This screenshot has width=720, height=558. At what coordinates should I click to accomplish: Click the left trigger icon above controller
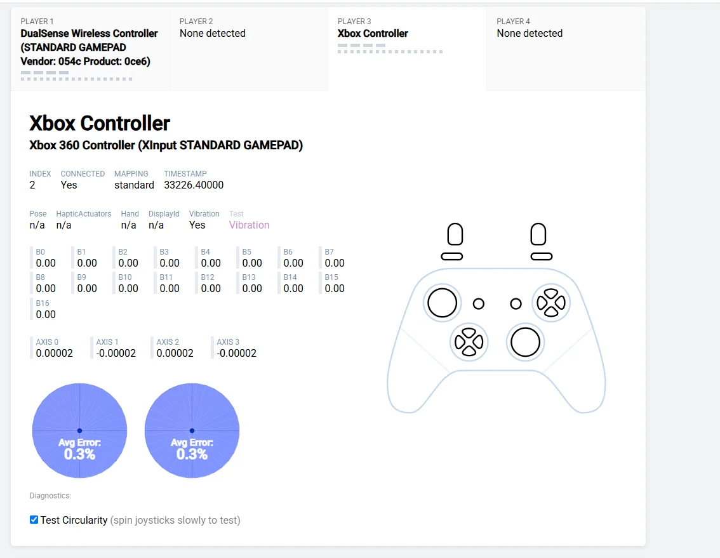[x=455, y=234]
